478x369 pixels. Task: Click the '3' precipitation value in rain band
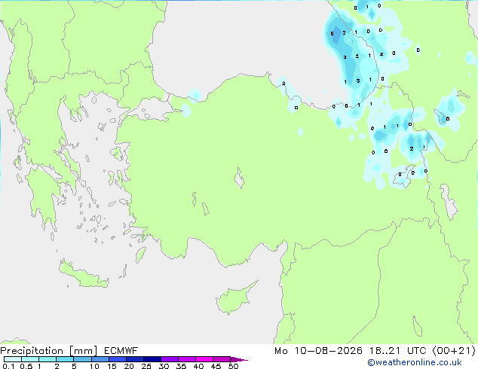click(x=358, y=81)
